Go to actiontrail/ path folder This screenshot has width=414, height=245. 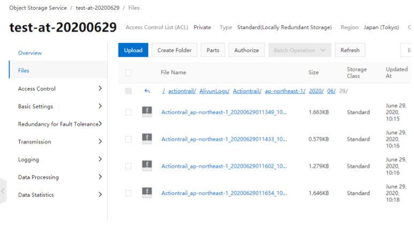click(x=182, y=91)
